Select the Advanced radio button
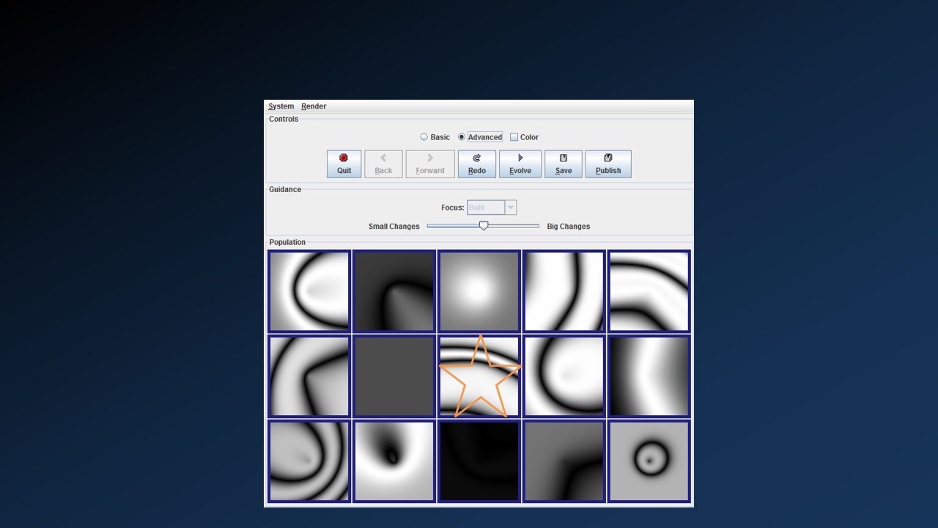 pos(462,137)
